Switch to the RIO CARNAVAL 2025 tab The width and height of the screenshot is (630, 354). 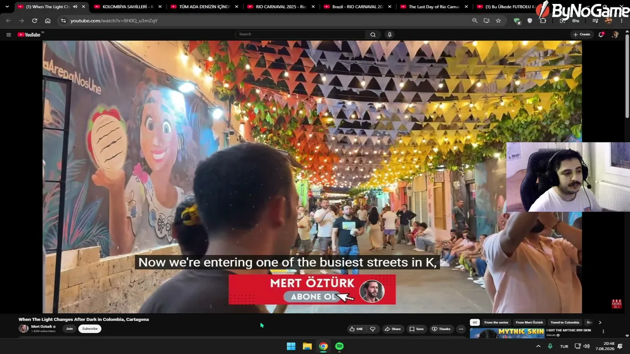[281, 7]
